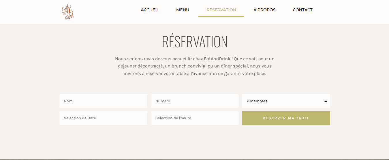Viewport: 389px width, 160px height.
Task: Select the RÉSERVATION tab in navbar
Action: (x=221, y=10)
